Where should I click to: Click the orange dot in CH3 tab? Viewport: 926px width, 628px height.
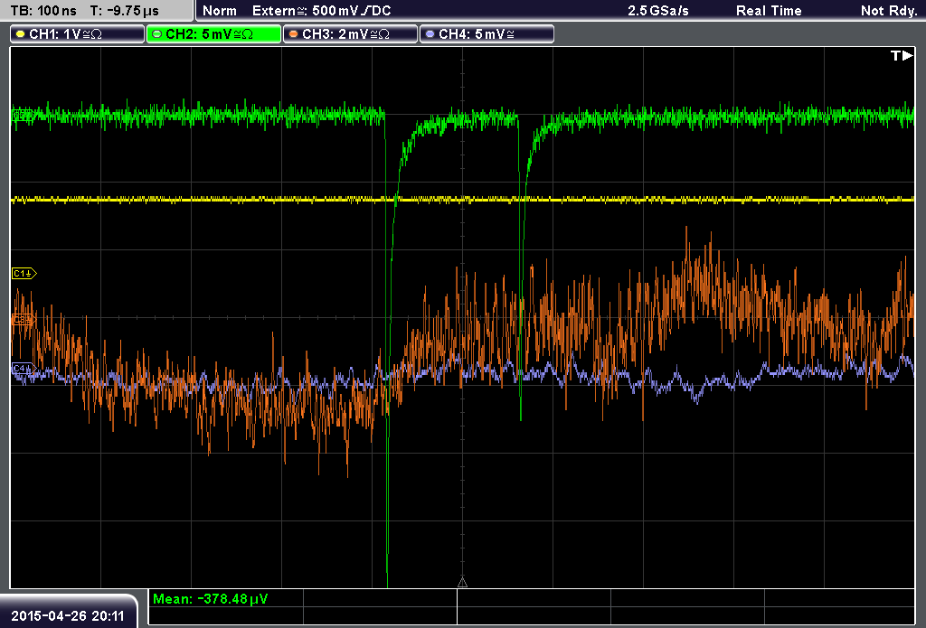[293, 34]
